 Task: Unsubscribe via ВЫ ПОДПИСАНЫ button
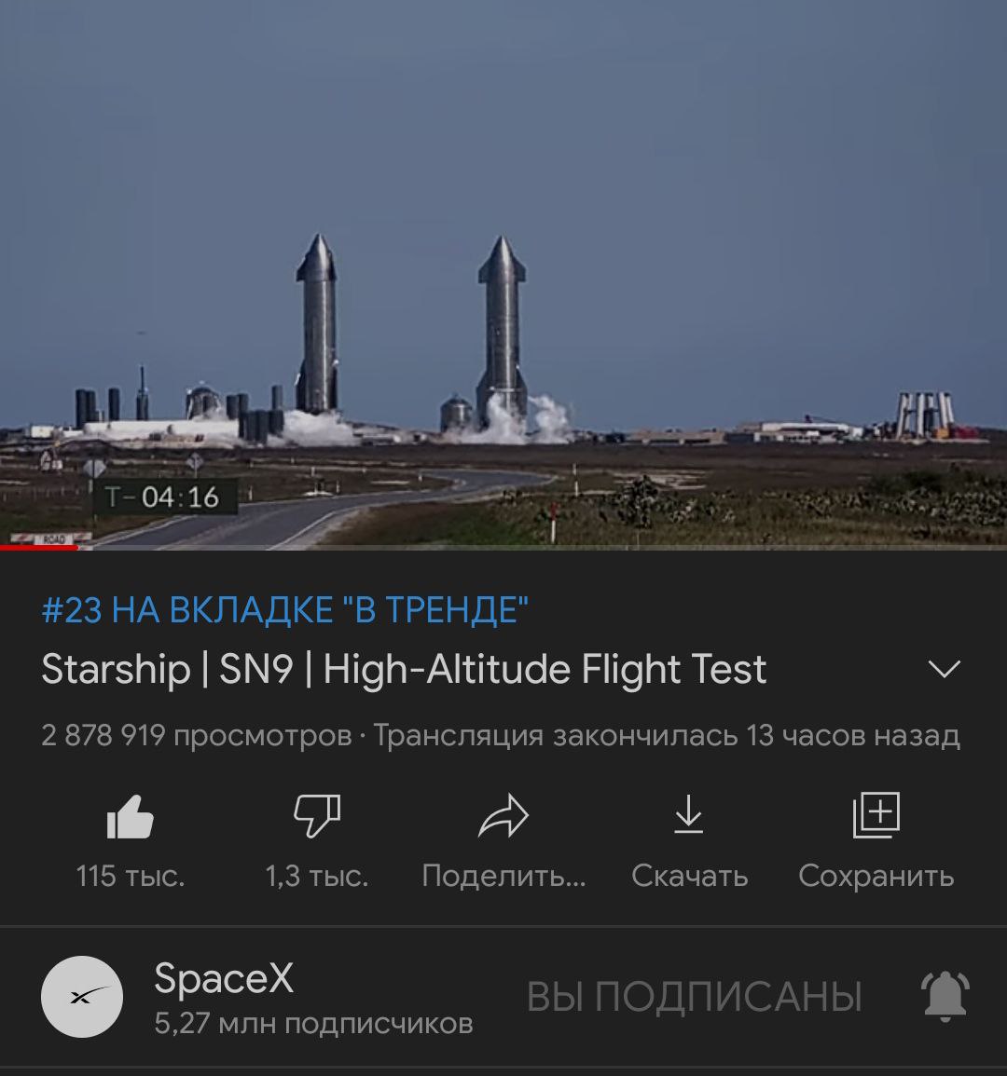tap(694, 997)
